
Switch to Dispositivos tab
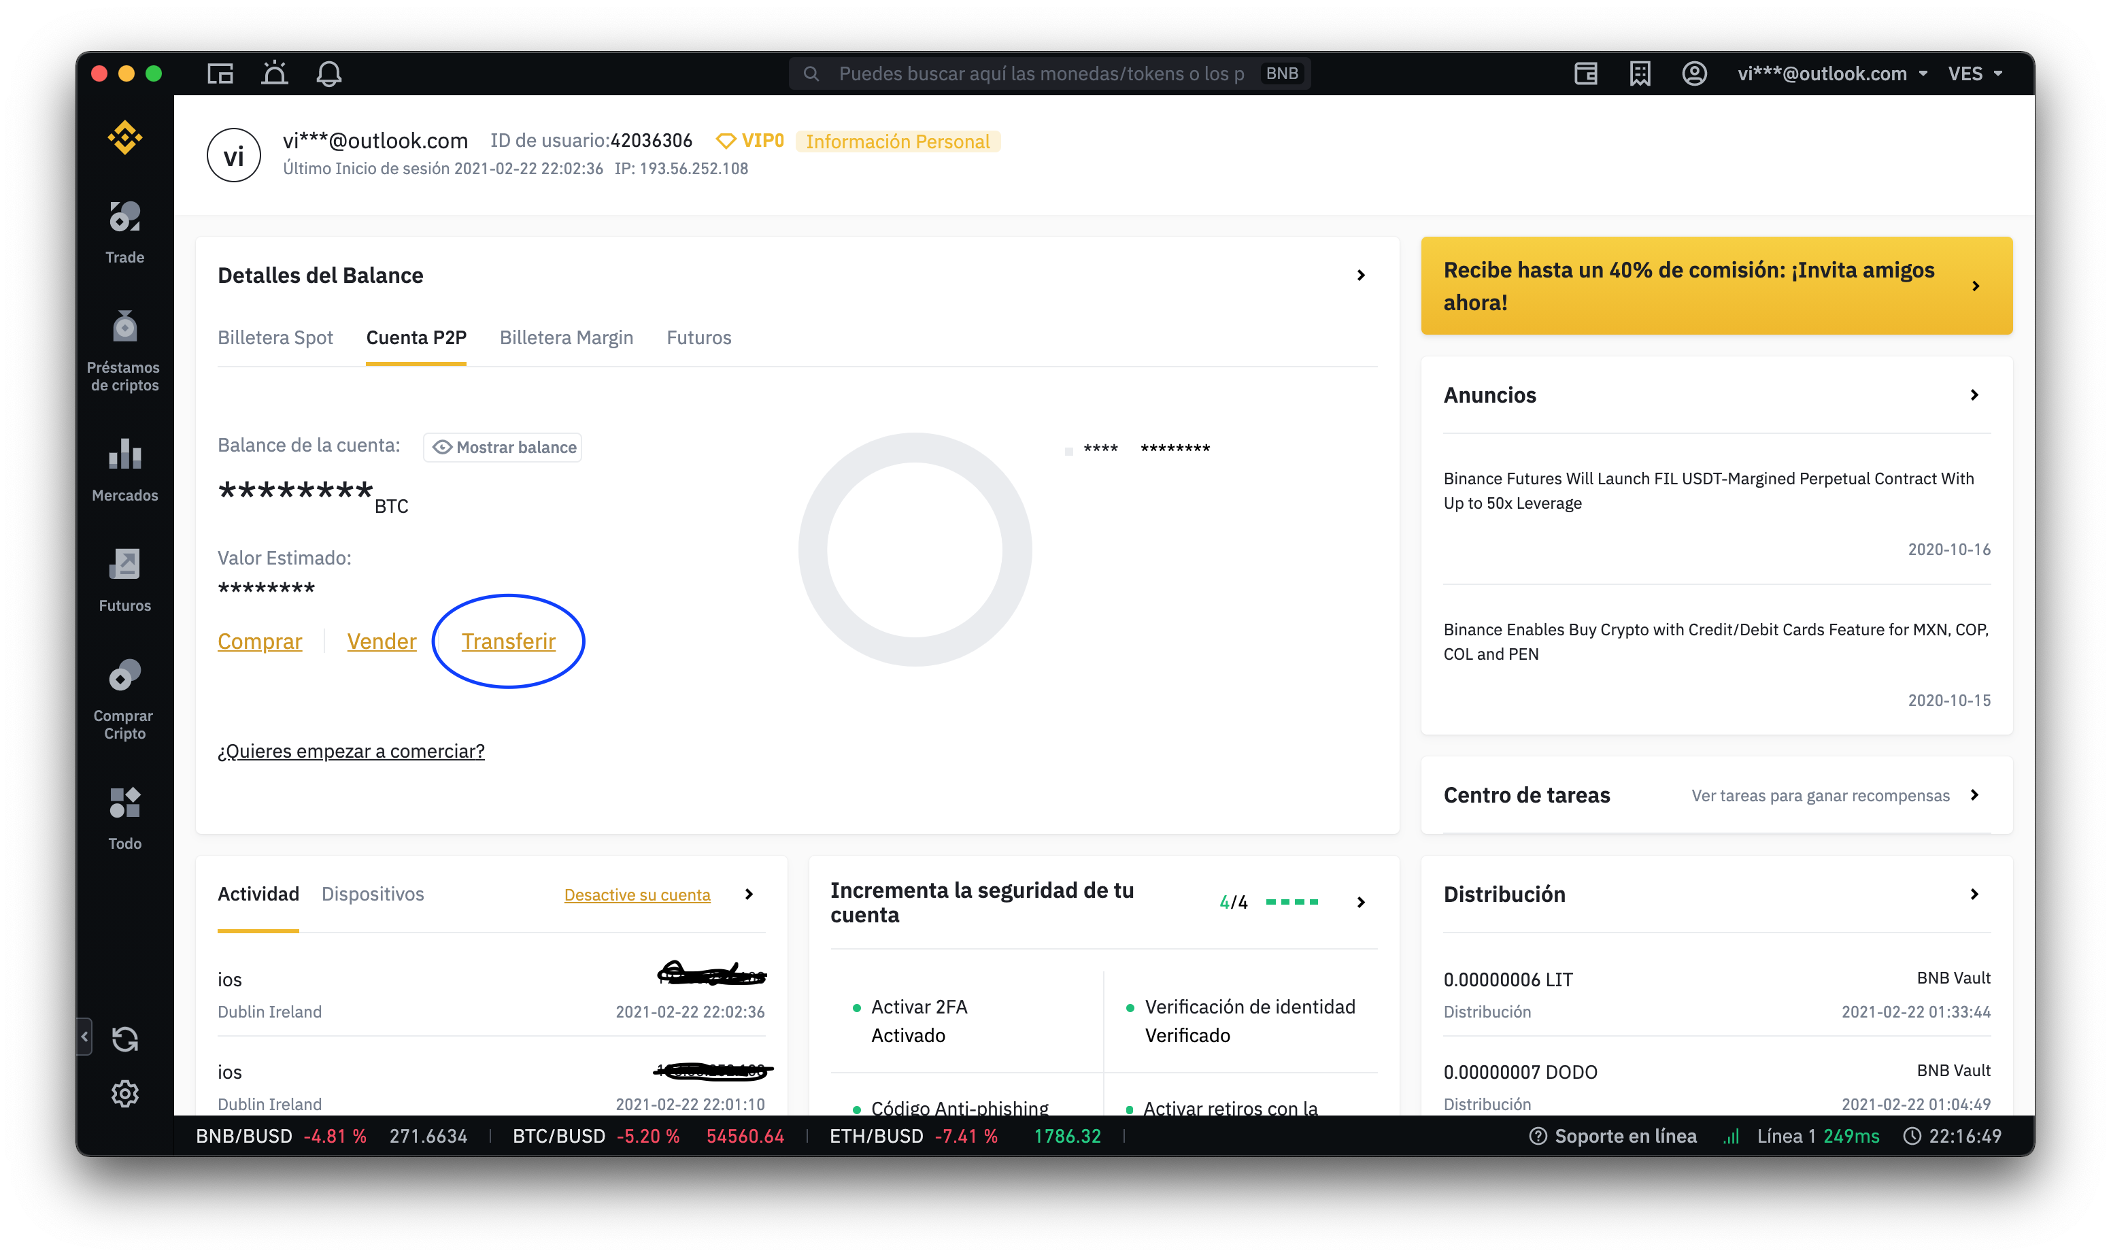[x=373, y=894]
